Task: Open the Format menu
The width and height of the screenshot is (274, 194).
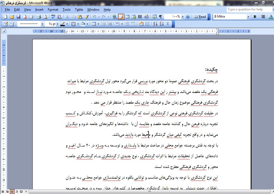Action: (53, 9)
